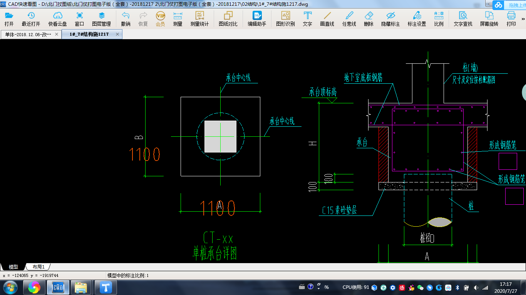Click the grey square column in plan
The height and width of the screenshot is (295, 526).
coord(220,136)
